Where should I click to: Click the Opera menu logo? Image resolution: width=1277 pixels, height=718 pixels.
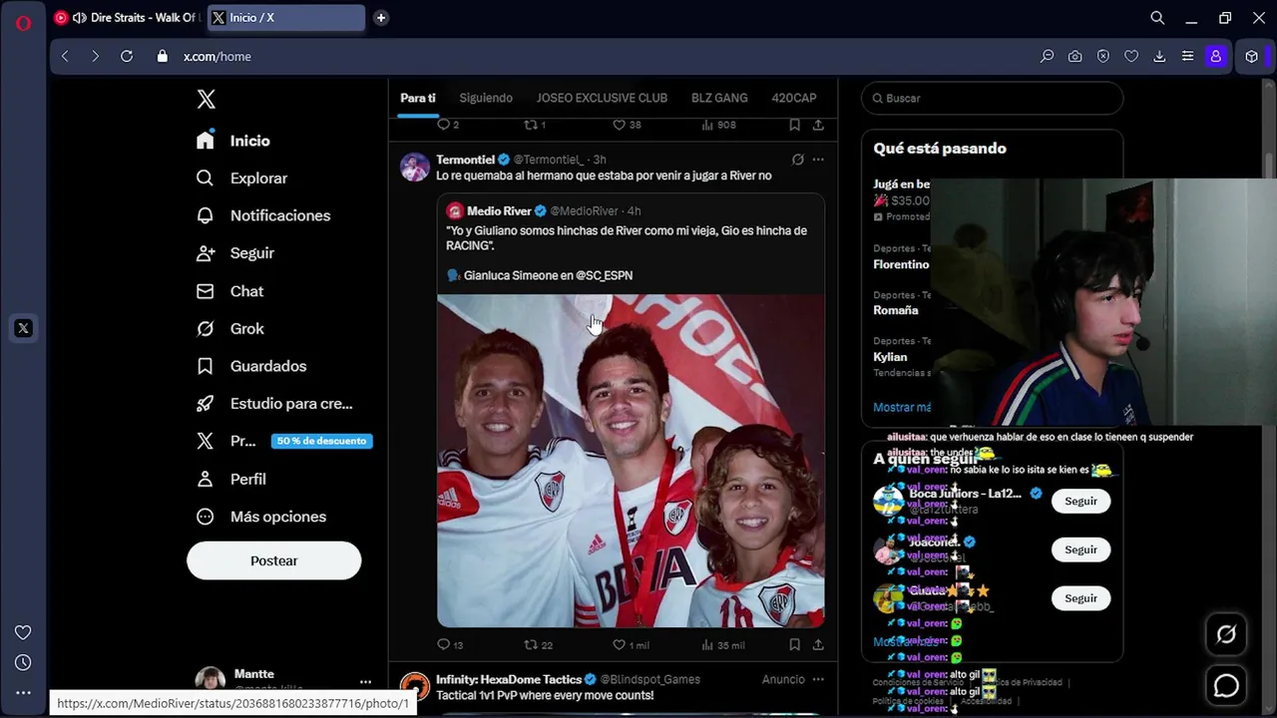pos(23,22)
